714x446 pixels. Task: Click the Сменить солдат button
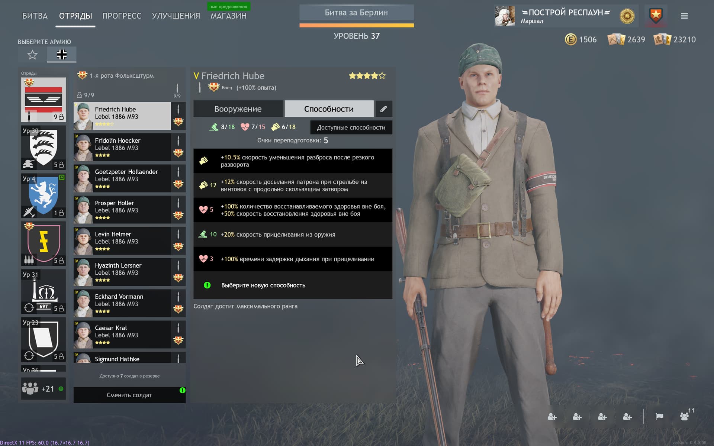[x=129, y=395]
